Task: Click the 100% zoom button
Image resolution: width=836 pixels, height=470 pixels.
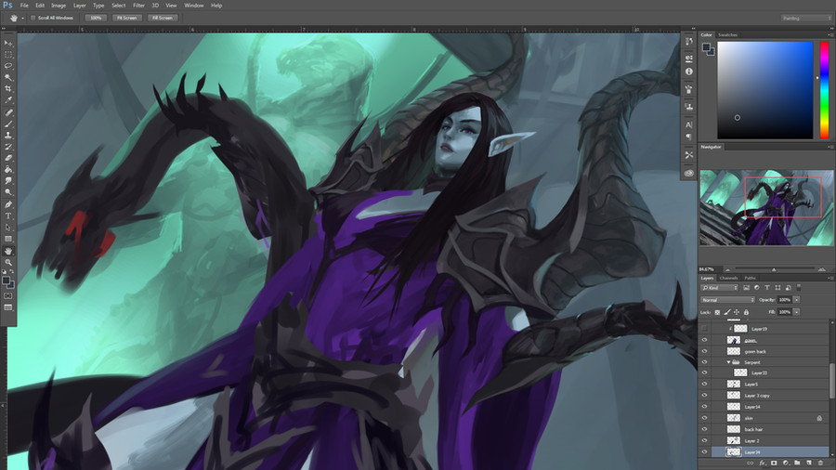Action: tap(96, 18)
